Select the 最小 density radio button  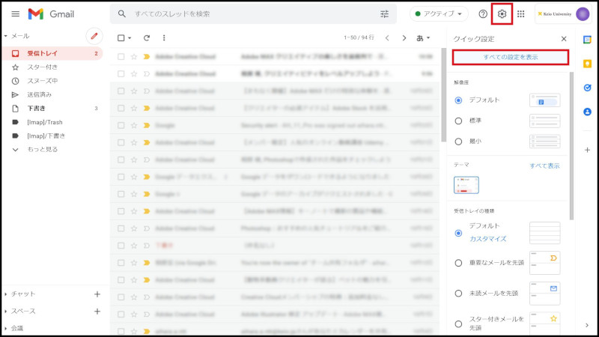(x=459, y=141)
